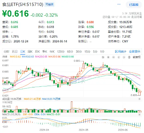Image resolution: width=144 pixels, height=133 pixels.
Task: Select the 1分 interval tab
Action: [x=102, y=51]
